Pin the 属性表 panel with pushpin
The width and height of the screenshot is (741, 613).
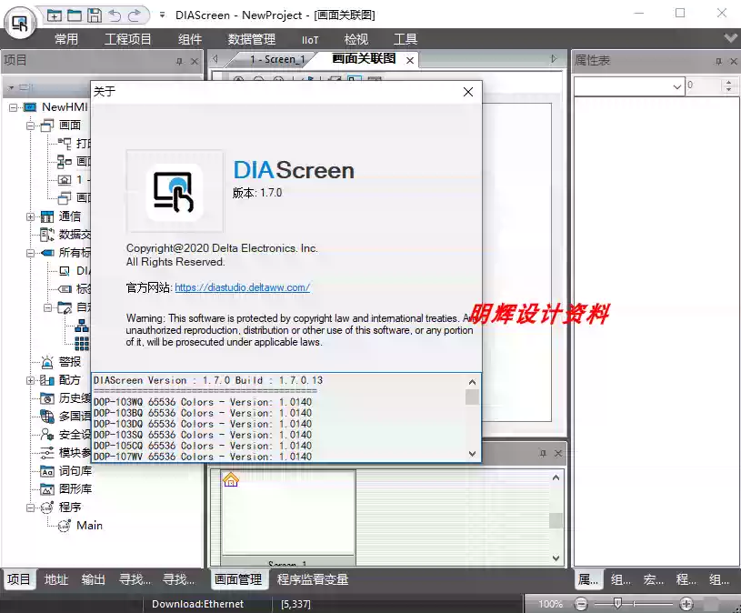click(718, 61)
